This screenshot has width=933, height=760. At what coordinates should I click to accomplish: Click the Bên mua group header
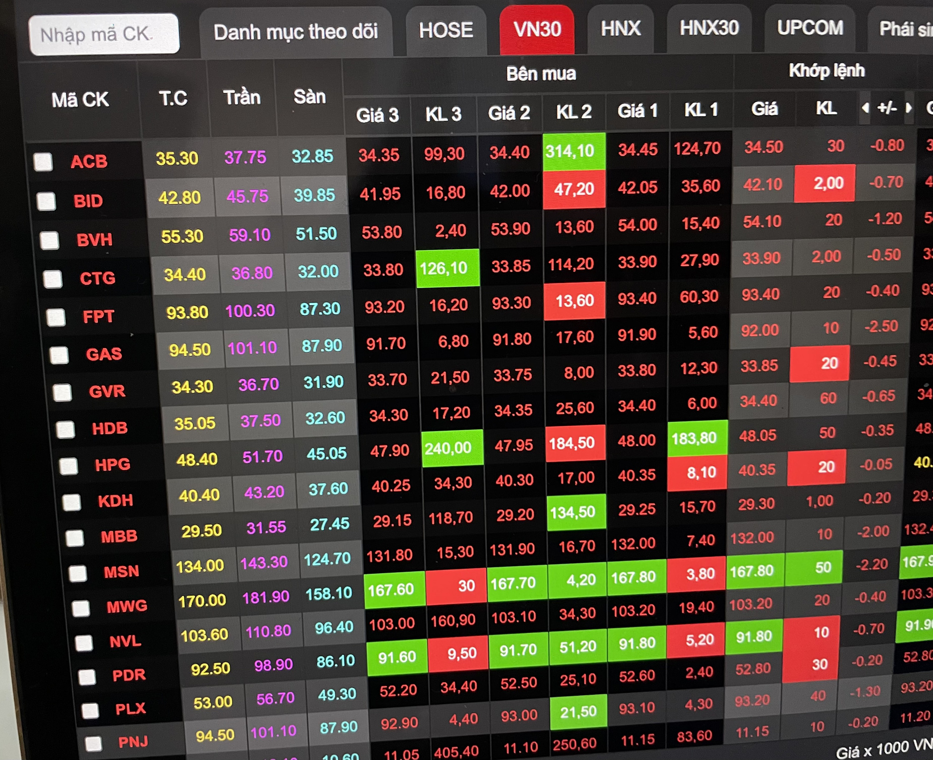tap(541, 74)
